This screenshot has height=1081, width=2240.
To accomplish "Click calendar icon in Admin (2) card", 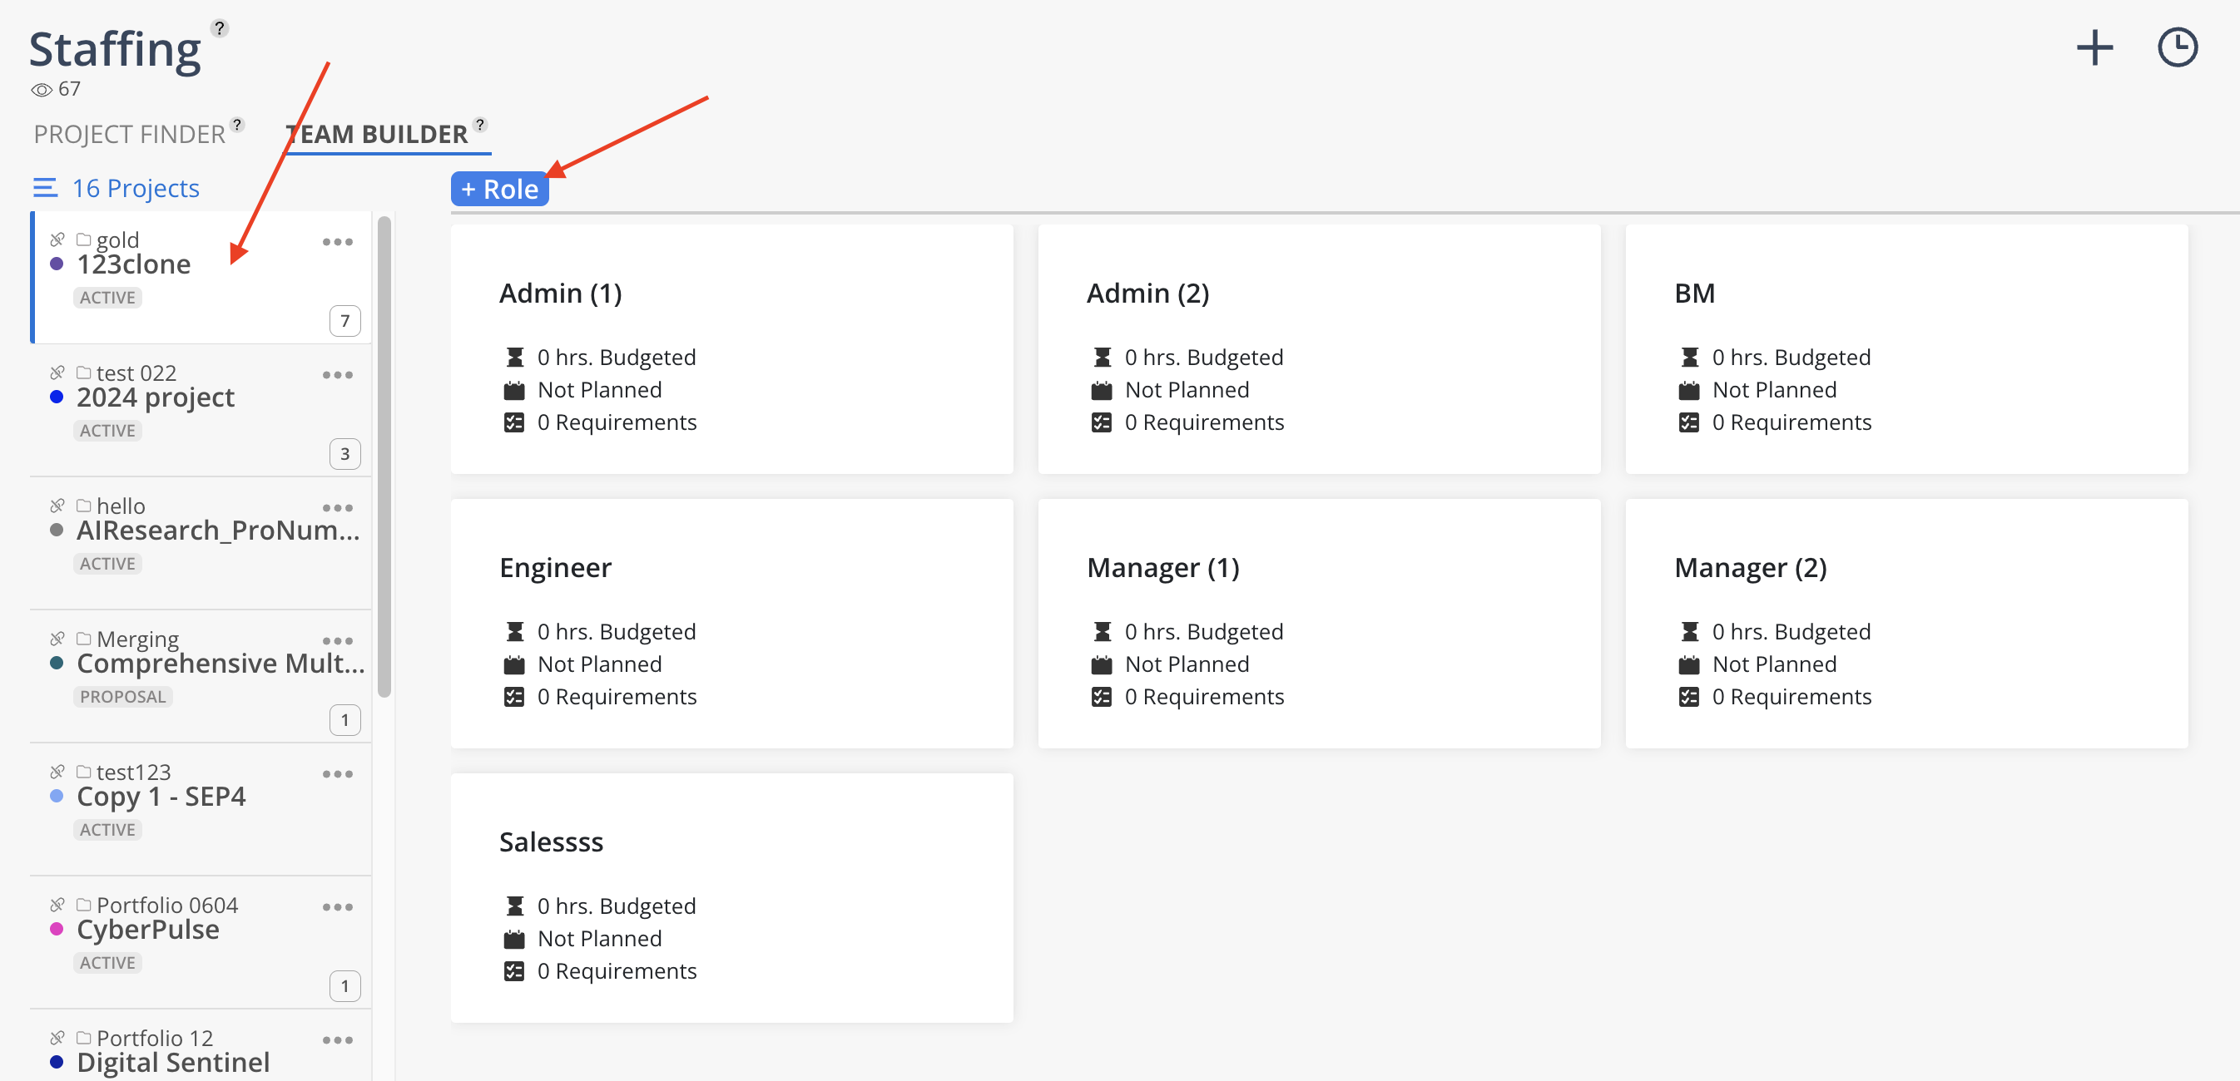I will tap(1102, 390).
